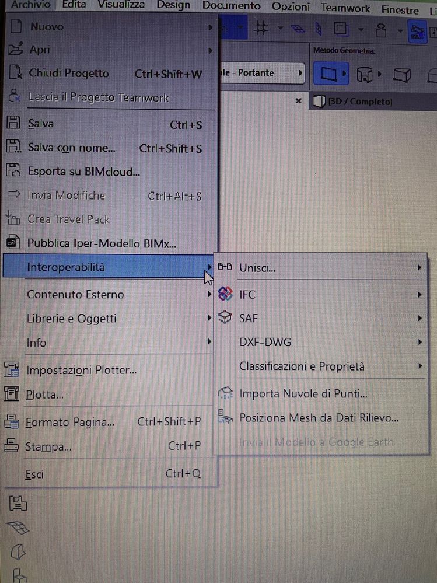
Task: Click the trace reference toolbar icon
Action: [341, 29]
